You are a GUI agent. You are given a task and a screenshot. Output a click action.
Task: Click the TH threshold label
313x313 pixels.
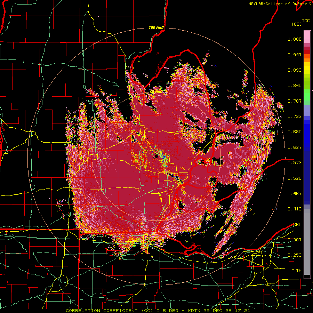click(299, 271)
